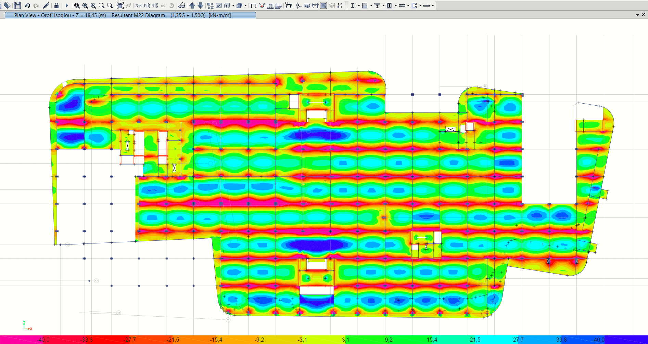Click grid bubble label 42

point(97,281)
